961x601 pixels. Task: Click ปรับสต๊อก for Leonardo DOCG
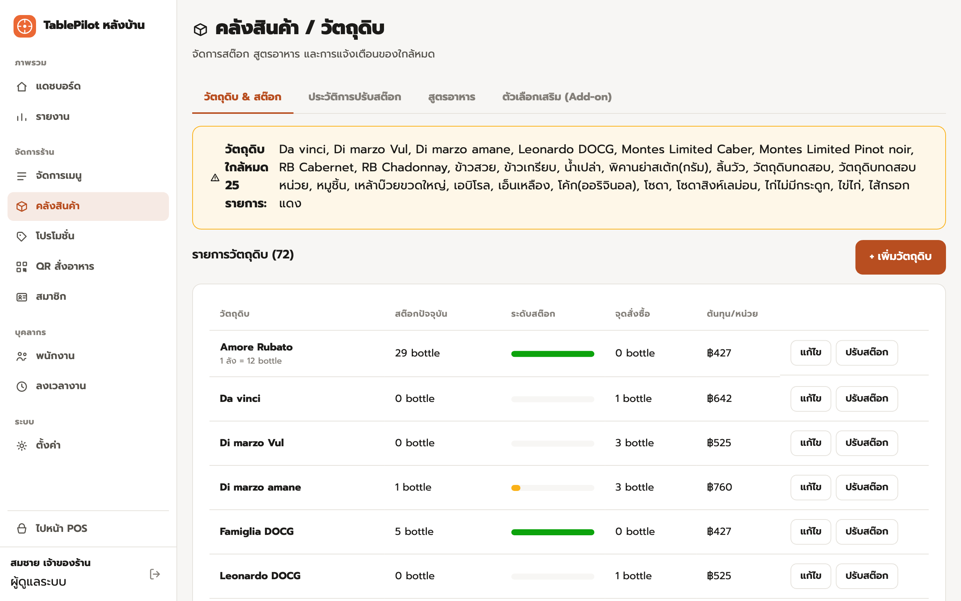coord(866,576)
